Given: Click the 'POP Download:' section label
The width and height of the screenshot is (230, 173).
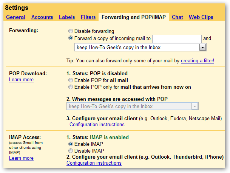Looking at the screenshot, I should click(x=28, y=73).
